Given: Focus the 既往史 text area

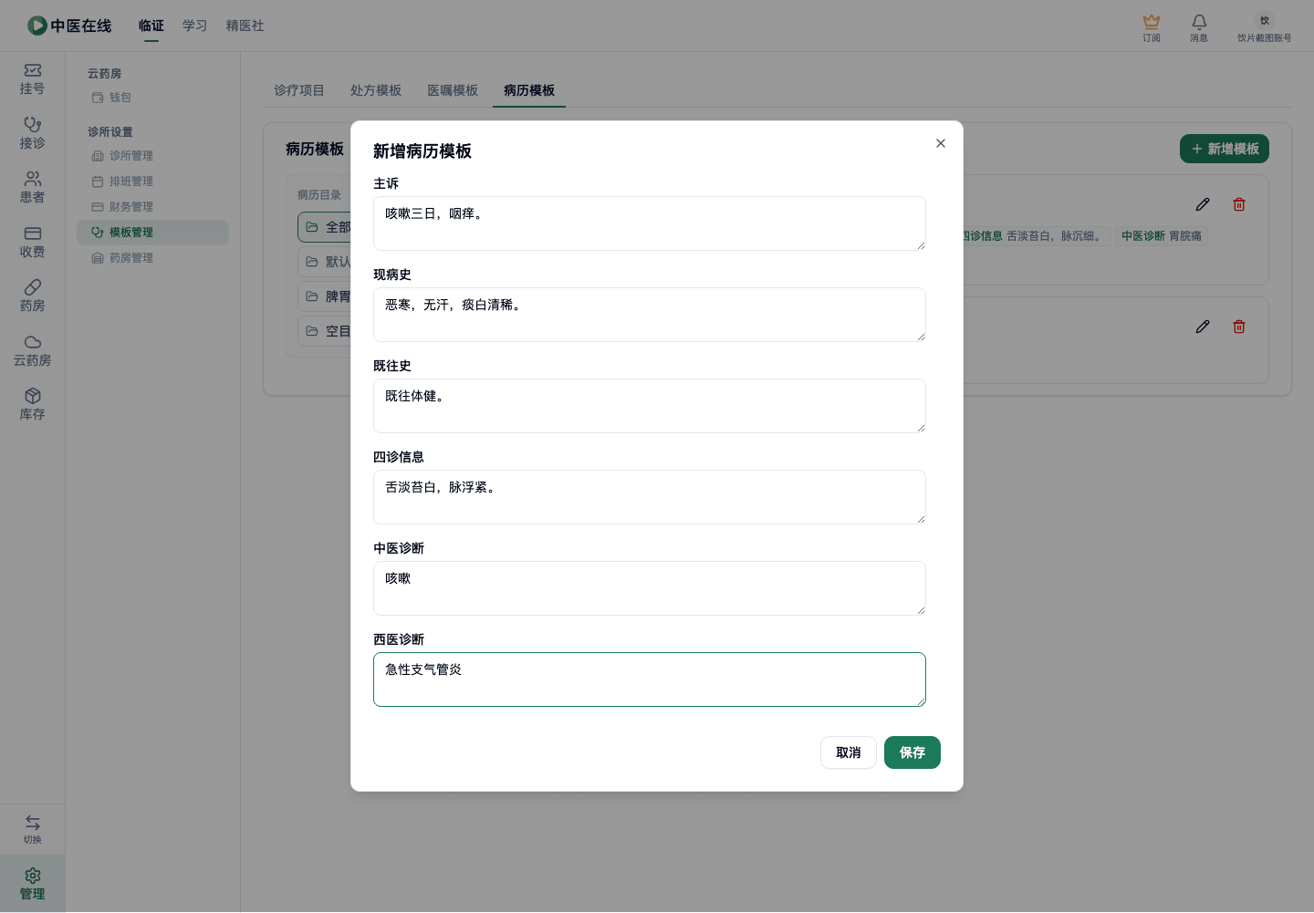Looking at the screenshot, I should (x=650, y=406).
